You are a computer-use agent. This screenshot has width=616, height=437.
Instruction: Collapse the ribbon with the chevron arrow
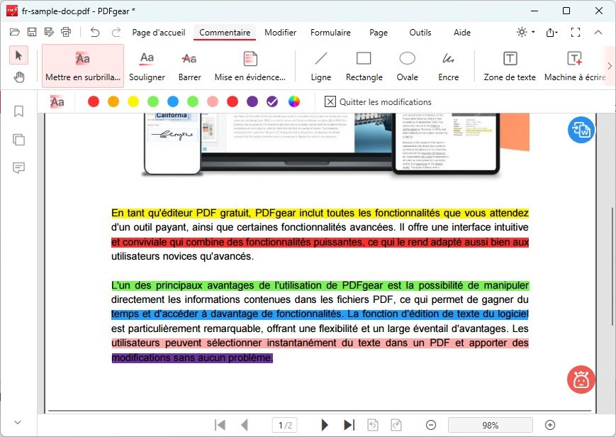click(600, 33)
